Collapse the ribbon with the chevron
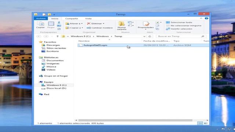Screen dimensions: 235x132 pyautogui.click(x=201, y=18)
